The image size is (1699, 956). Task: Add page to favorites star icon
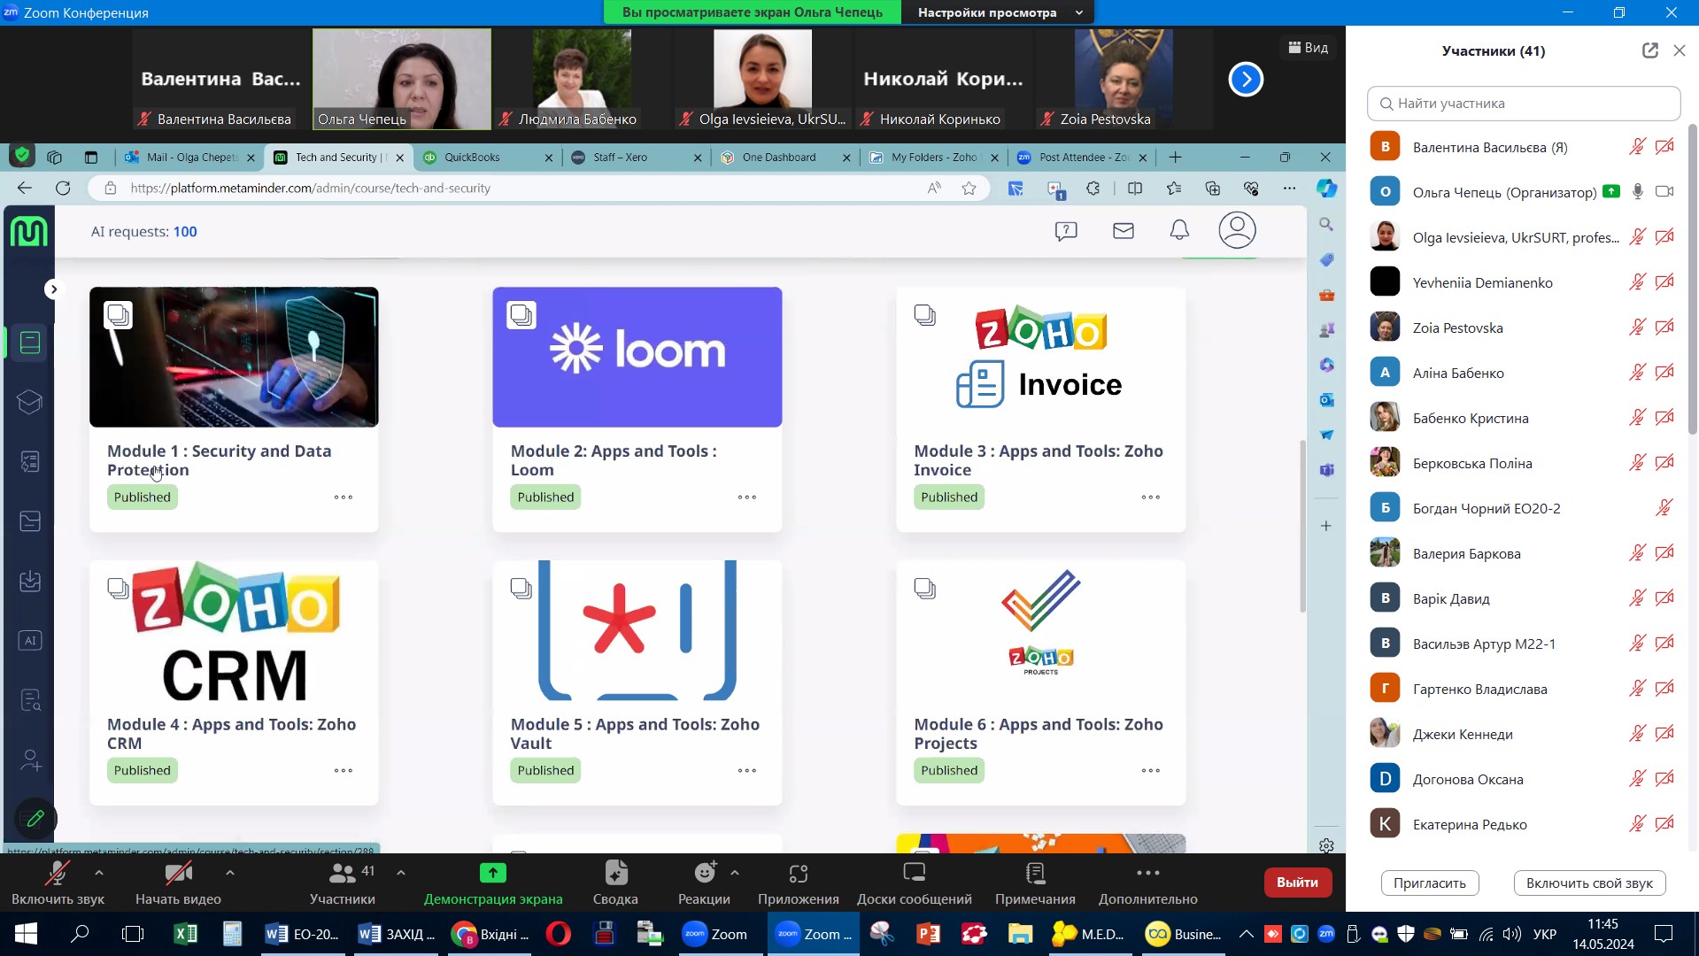[x=969, y=189]
